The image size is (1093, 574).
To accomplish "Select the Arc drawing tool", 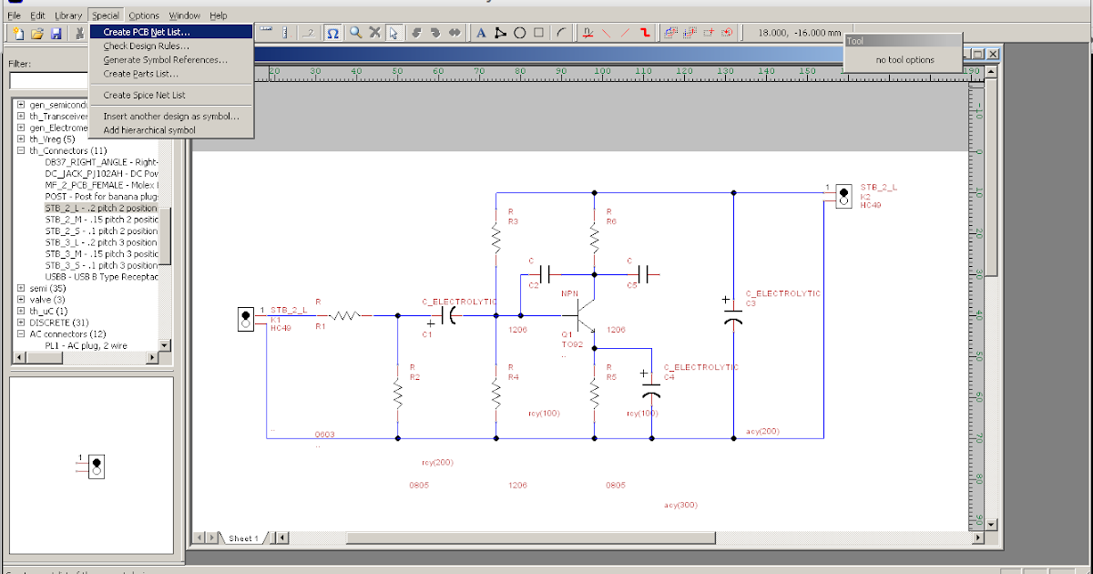I will coord(559,33).
